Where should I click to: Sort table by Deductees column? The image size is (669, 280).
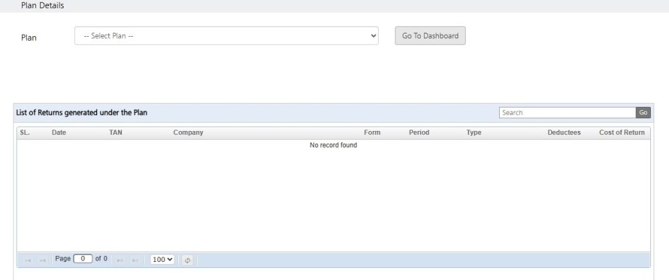(564, 132)
